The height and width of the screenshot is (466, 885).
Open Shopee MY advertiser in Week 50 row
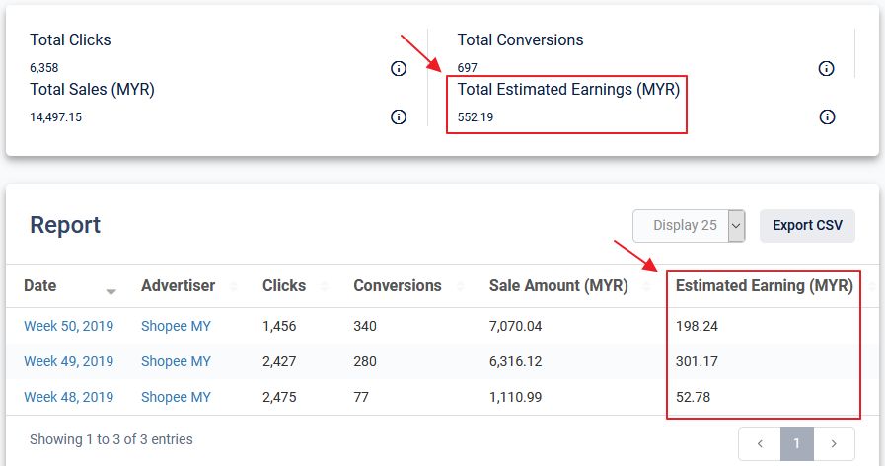[x=176, y=326]
